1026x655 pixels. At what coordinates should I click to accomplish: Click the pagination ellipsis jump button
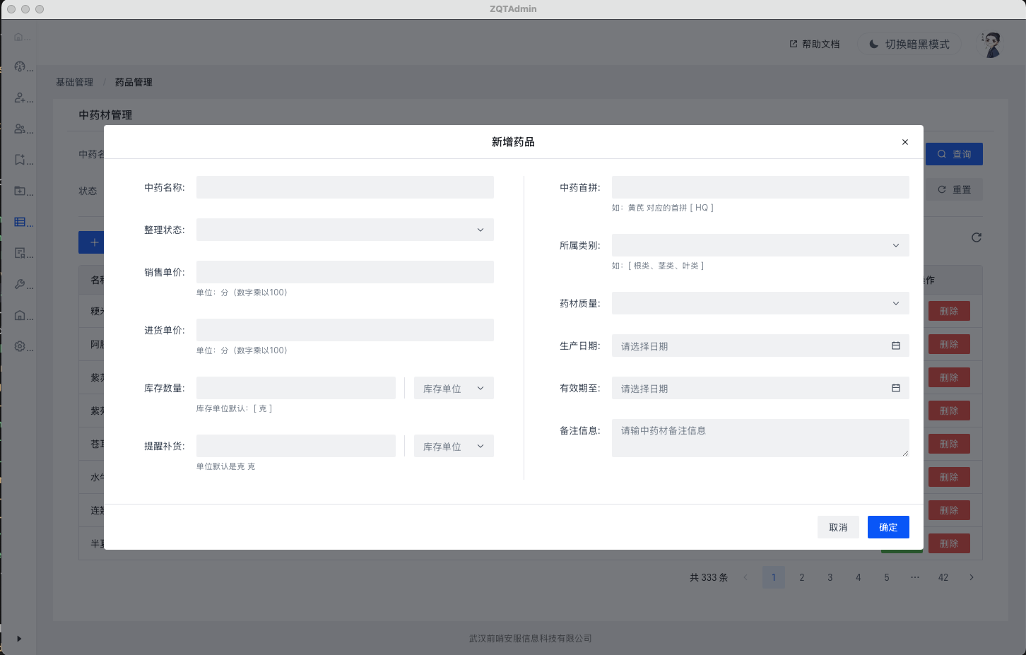click(x=915, y=577)
